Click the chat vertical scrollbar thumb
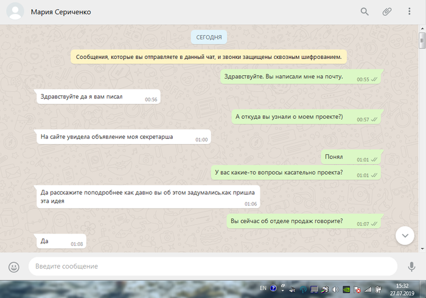426x298 pixels. [422, 41]
